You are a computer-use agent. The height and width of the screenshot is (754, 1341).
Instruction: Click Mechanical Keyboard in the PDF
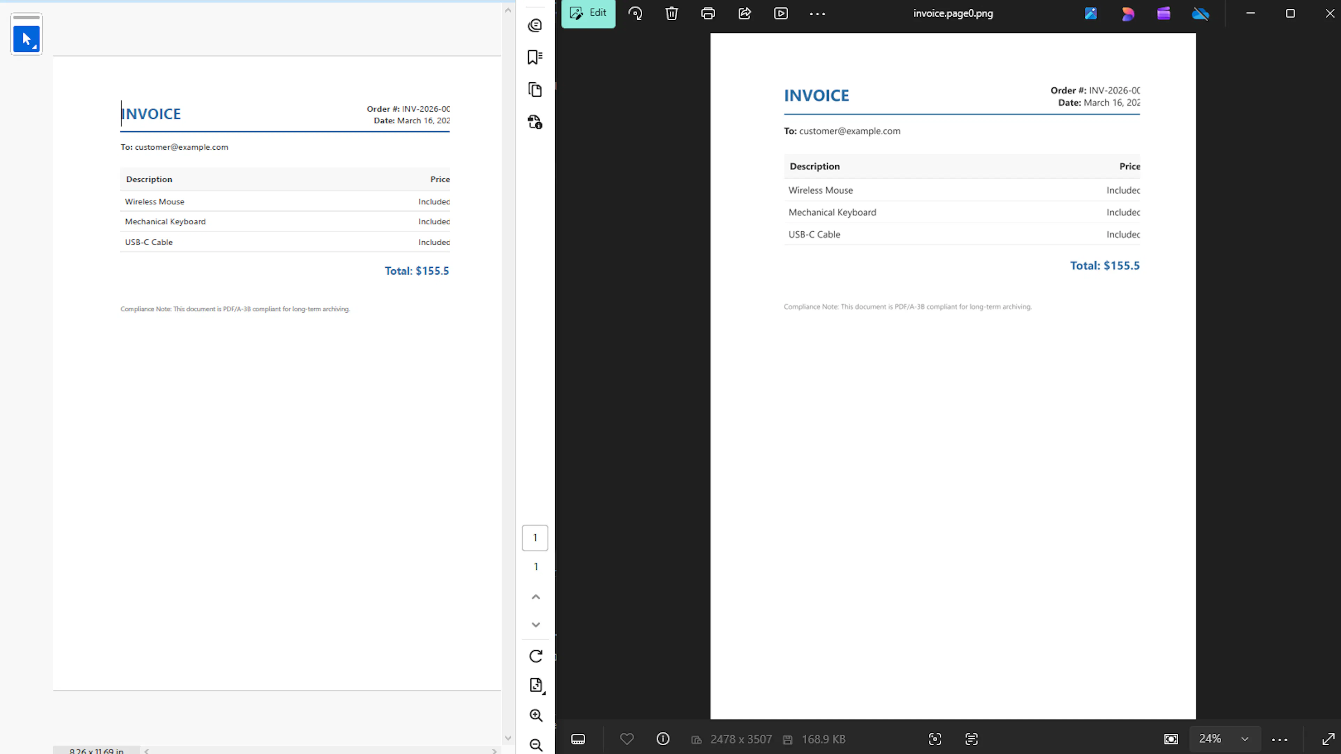tap(165, 222)
